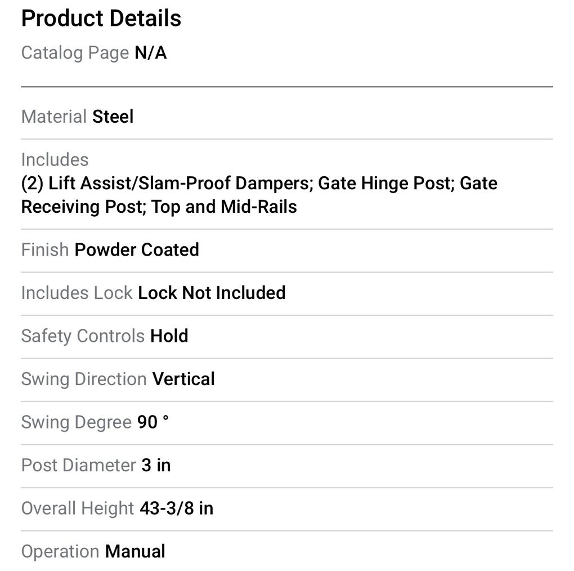Viewport: 574px width, 571px height.
Task: Select the Hold value
Action: pyautogui.click(x=169, y=336)
